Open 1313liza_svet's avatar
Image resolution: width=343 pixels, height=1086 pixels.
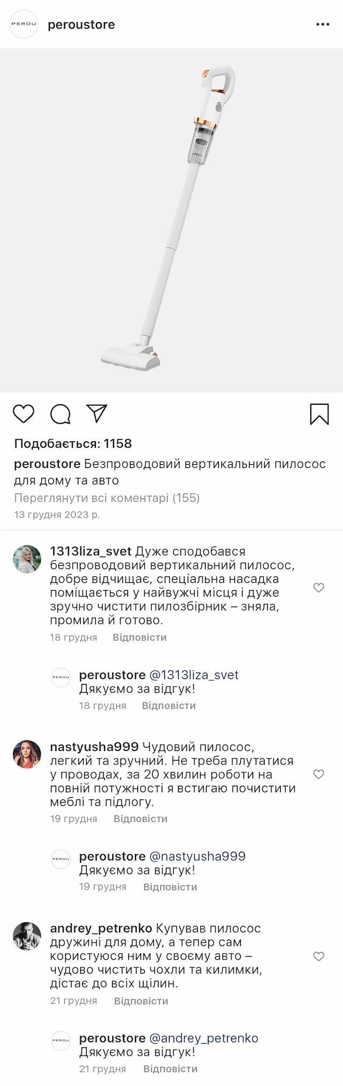point(27,559)
